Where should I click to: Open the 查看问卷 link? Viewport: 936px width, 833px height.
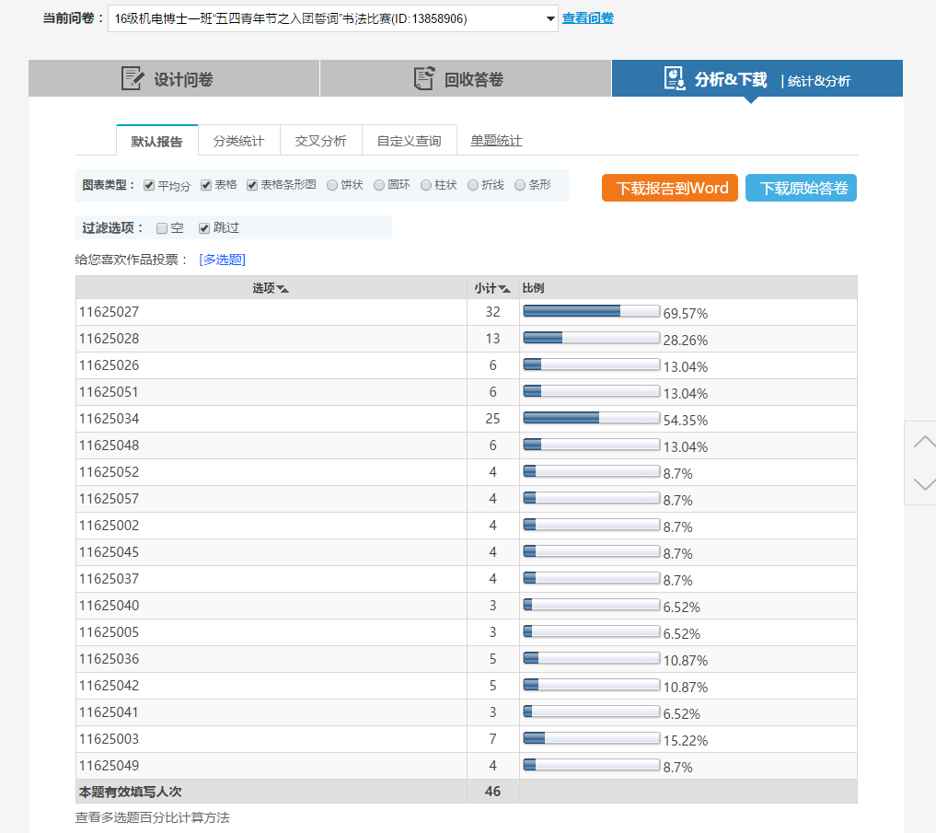click(x=587, y=18)
